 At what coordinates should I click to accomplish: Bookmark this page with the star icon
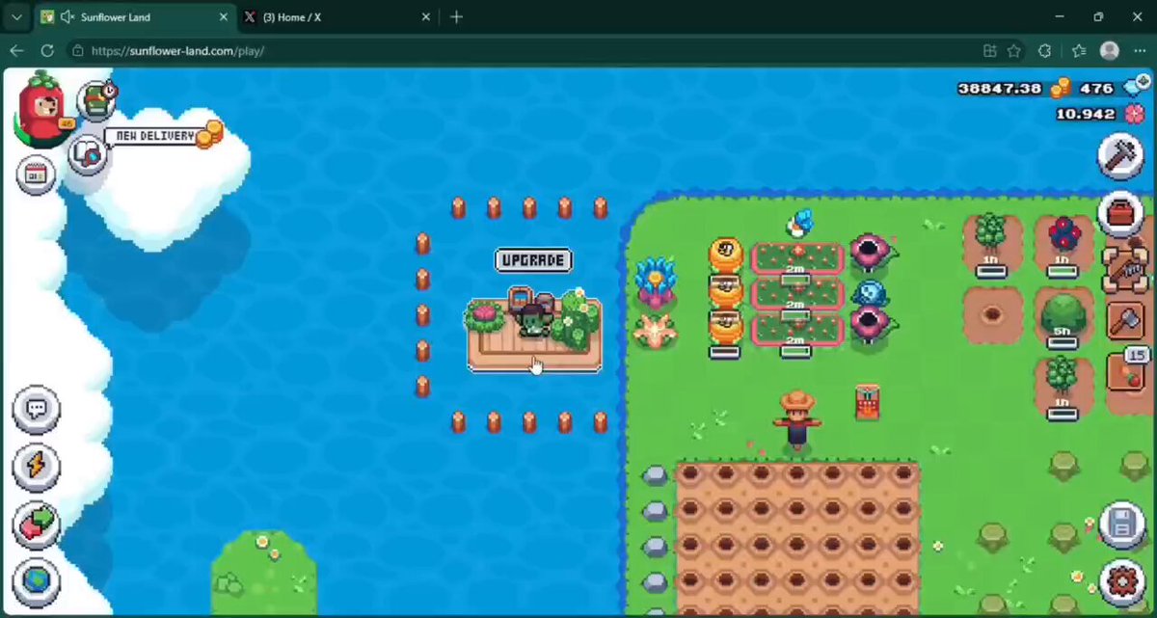pyautogui.click(x=1013, y=51)
